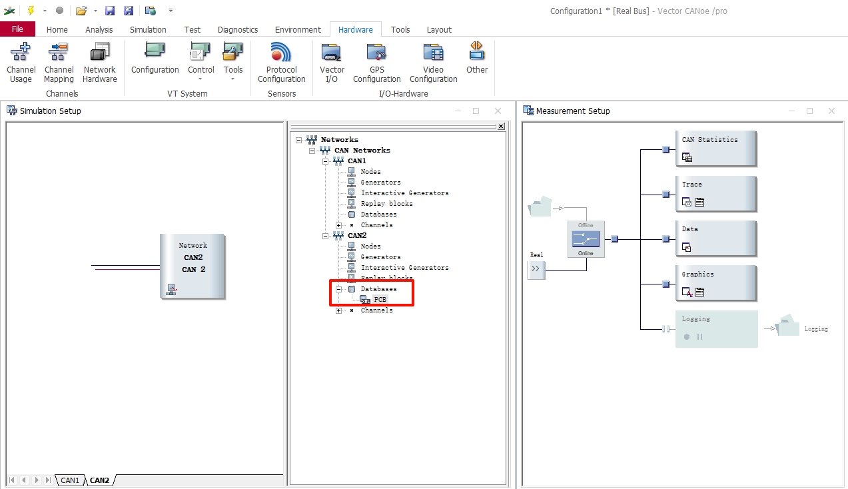Toggle the Offline/Online mode switch
848x489 pixels.
click(x=586, y=239)
